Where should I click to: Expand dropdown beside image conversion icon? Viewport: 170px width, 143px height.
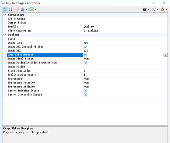[x=35, y=10]
